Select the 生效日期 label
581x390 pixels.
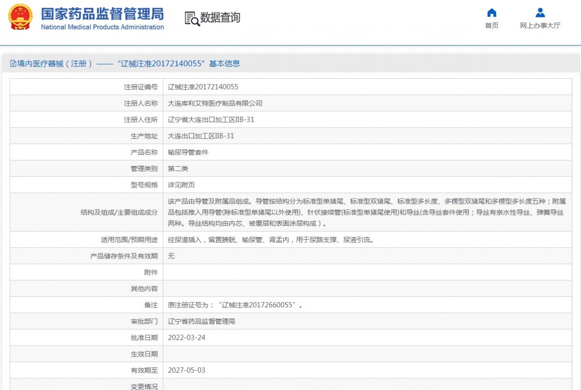pyautogui.click(x=144, y=354)
